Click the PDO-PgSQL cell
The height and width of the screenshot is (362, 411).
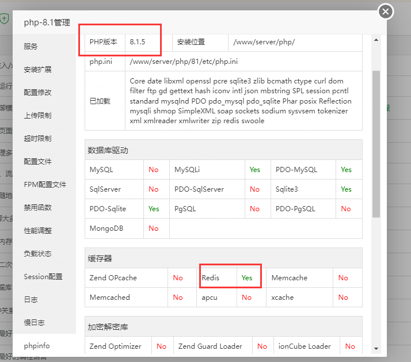(x=303, y=209)
